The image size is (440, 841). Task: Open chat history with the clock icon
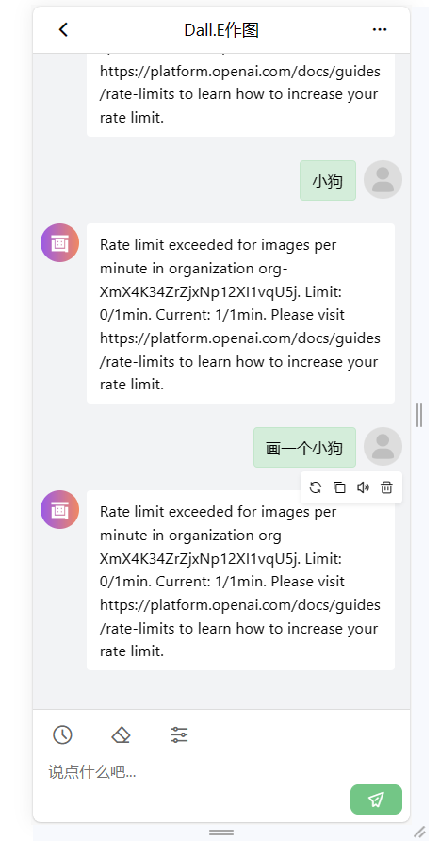(63, 734)
